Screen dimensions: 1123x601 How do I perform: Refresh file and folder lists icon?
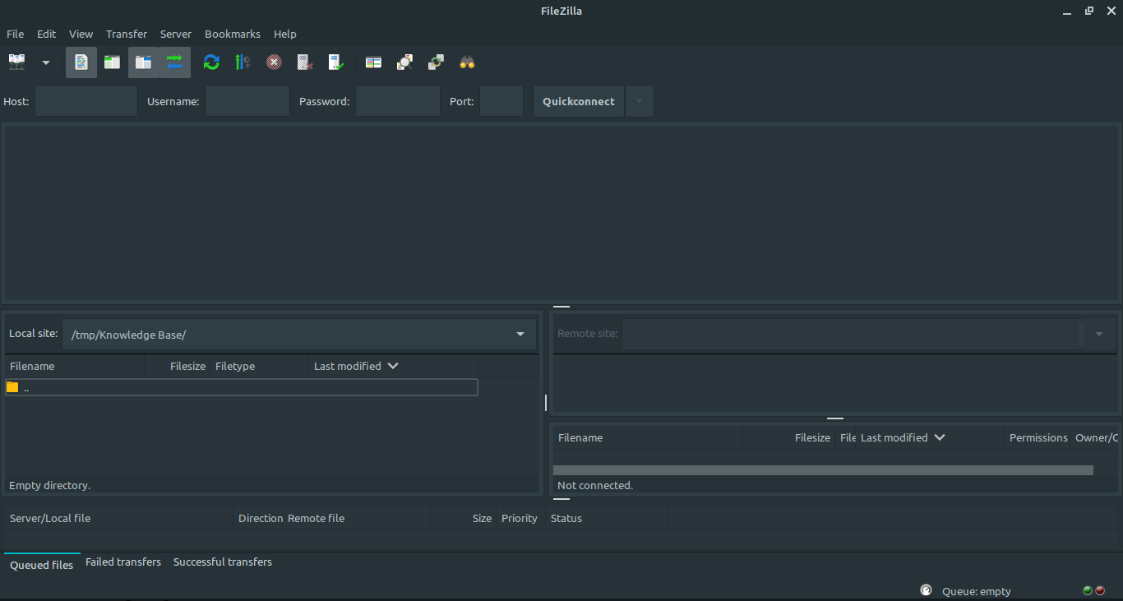coord(211,62)
